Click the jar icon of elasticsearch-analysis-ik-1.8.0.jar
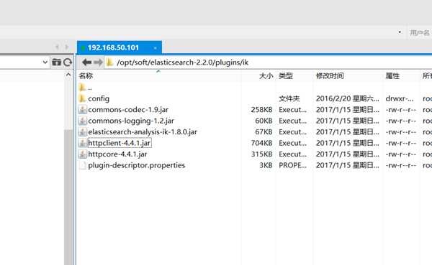432x265 pixels. (x=82, y=131)
